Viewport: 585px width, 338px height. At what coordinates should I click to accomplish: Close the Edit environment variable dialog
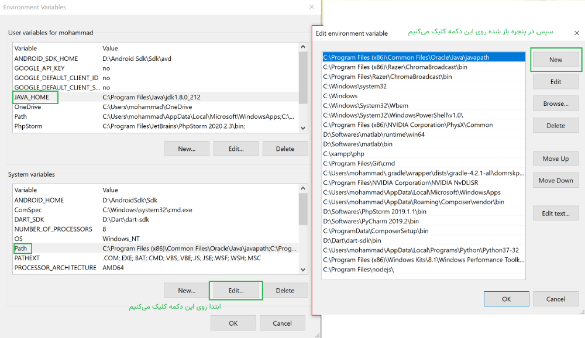point(576,33)
